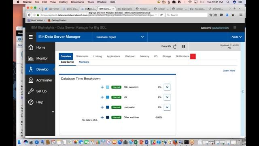259x146 pixels.
Task: Go back in the Firefox browser
Action: tap(29, 15)
